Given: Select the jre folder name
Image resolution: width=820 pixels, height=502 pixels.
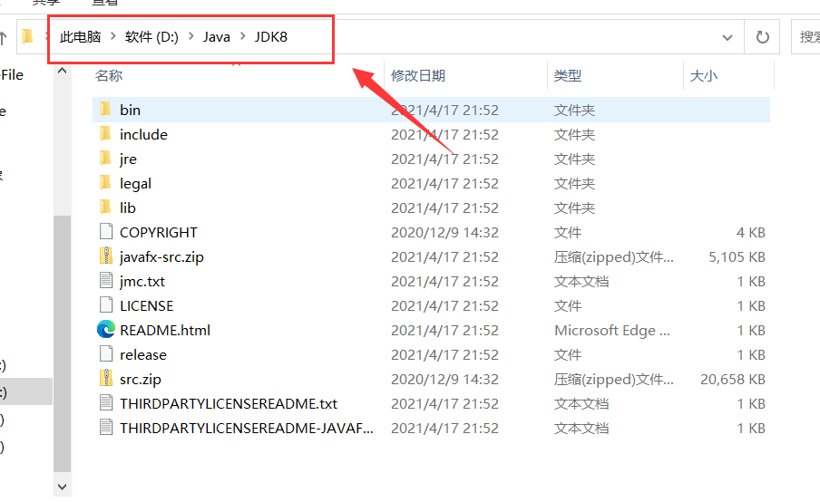Looking at the screenshot, I should coord(128,159).
